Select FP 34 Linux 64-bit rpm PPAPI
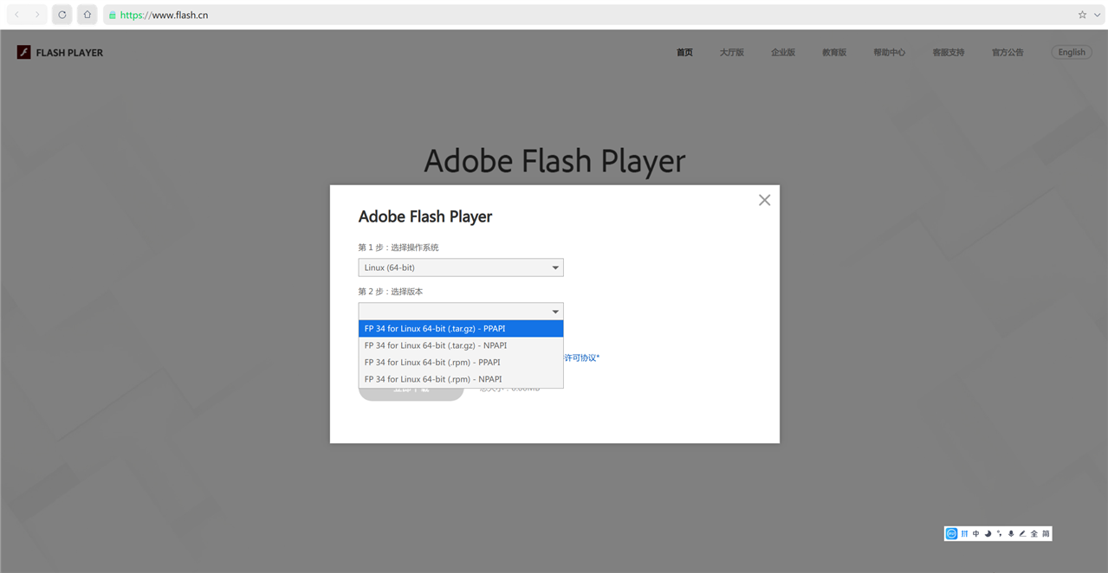The height and width of the screenshot is (573, 1108). 461,363
